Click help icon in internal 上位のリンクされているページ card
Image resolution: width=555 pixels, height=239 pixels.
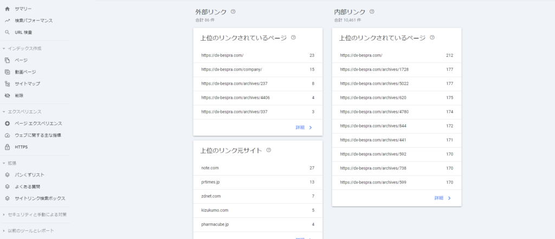tap(432, 37)
